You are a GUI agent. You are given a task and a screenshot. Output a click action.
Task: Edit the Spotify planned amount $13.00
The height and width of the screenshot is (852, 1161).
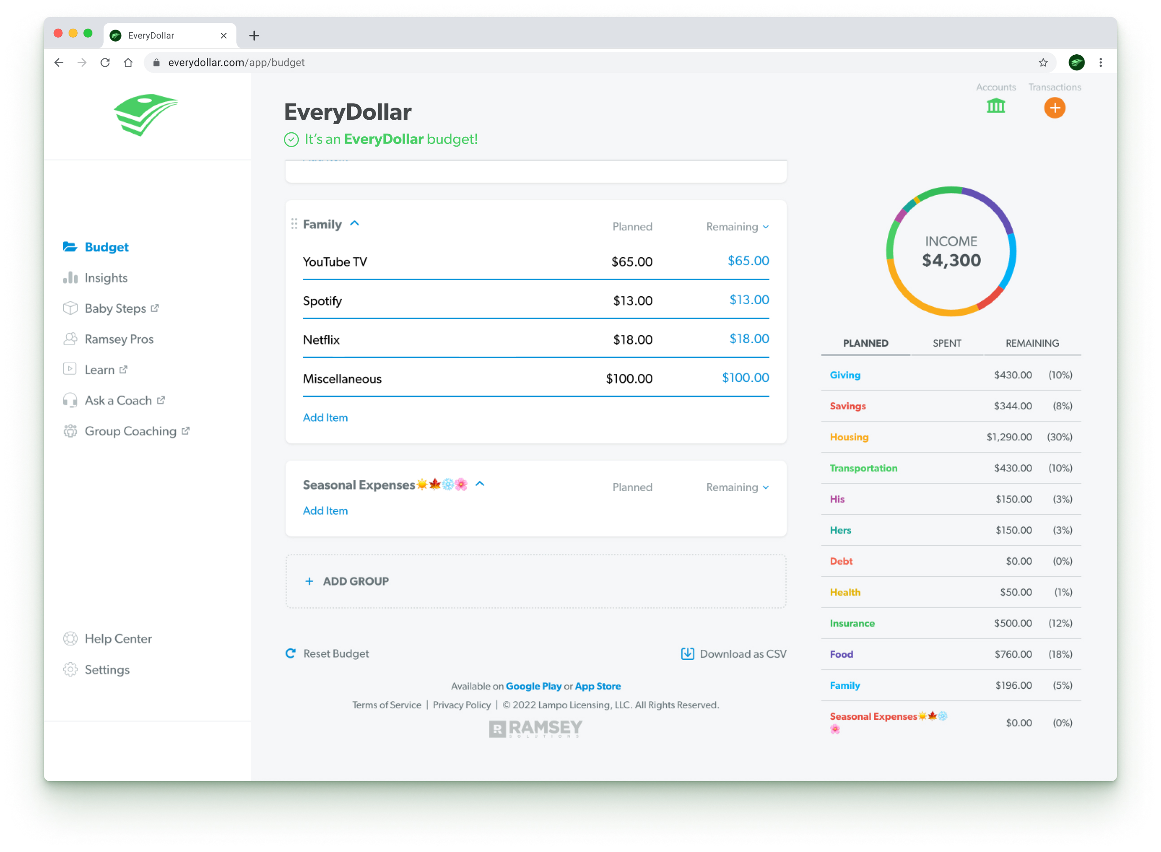[633, 301]
